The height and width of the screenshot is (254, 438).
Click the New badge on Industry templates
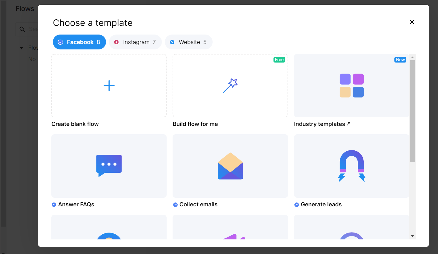coord(400,60)
